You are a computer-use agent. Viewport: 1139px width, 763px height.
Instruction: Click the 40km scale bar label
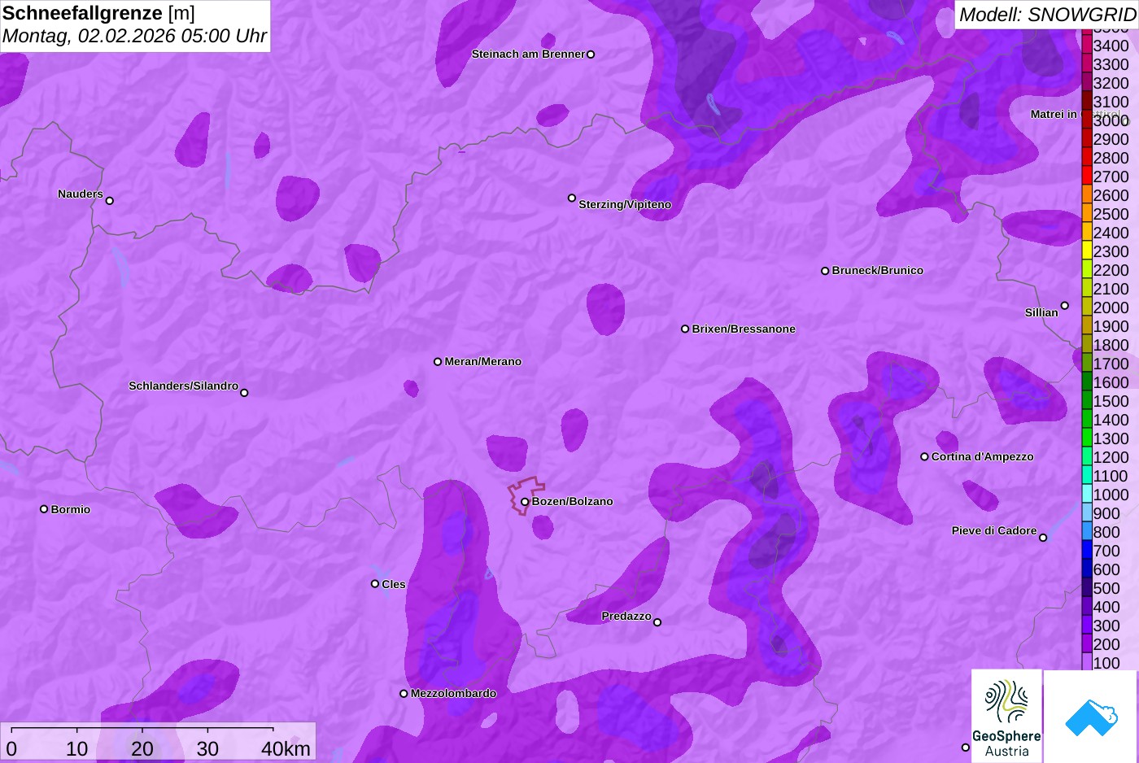pos(286,749)
